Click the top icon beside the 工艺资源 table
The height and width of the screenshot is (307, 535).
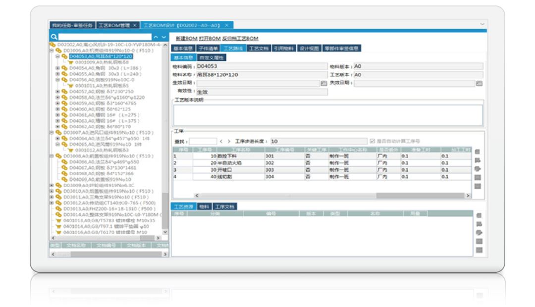tap(478, 215)
